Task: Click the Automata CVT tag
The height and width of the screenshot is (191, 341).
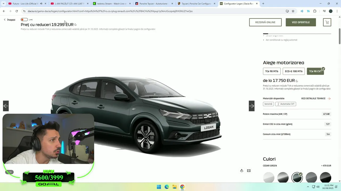Action: point(286,104)
